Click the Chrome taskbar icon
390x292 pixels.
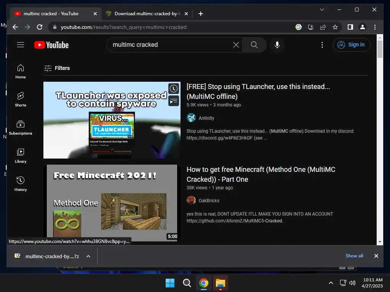[203, 283]
